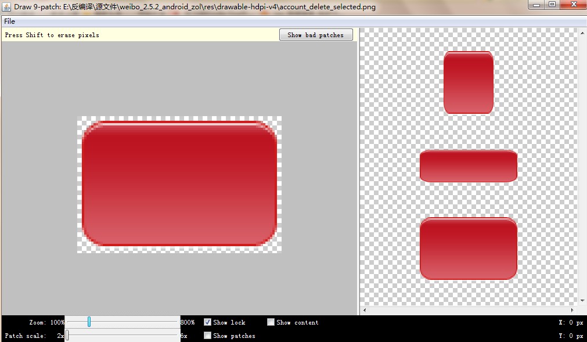Click preview scrollbar down arrow
Viewport: 587px width, 342px height.
[582, 300]
